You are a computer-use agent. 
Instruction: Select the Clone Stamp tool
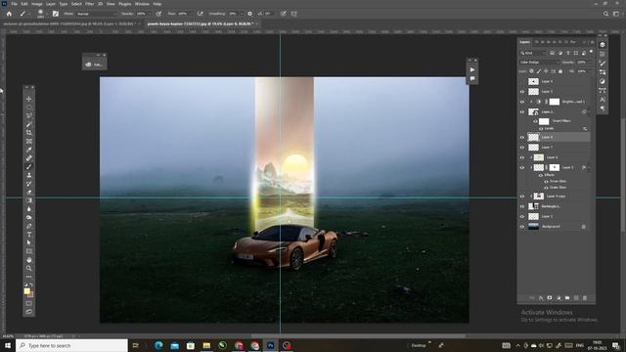point(28,175)
